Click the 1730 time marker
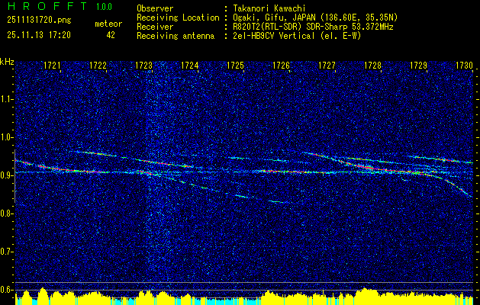This screenshot has width=480, height=305. (x=465, y=65)
